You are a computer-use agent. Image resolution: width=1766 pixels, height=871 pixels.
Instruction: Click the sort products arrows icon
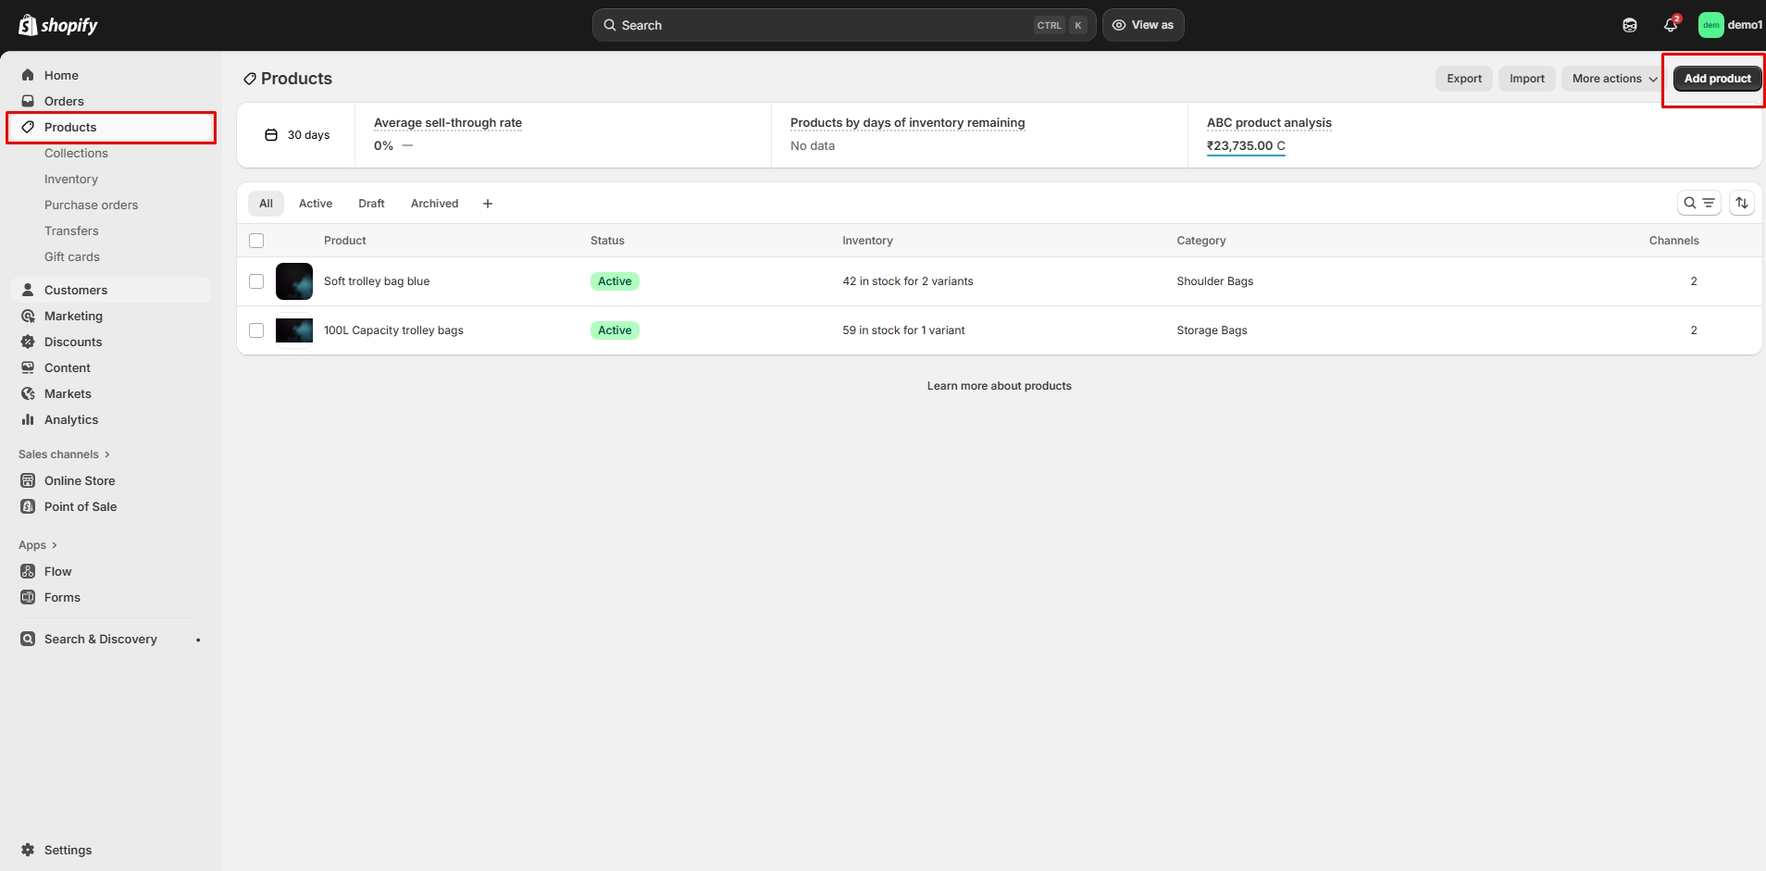coord(1742,203)
